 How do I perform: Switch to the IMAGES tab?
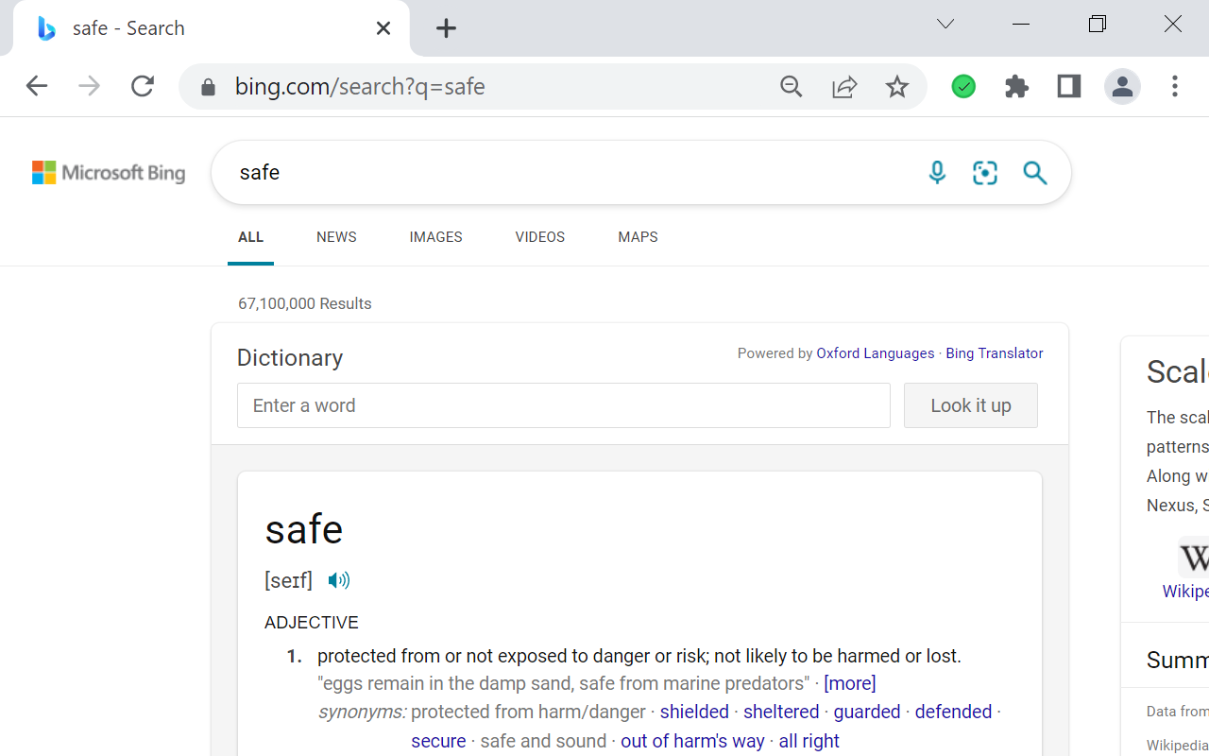(x=435, y=237)
